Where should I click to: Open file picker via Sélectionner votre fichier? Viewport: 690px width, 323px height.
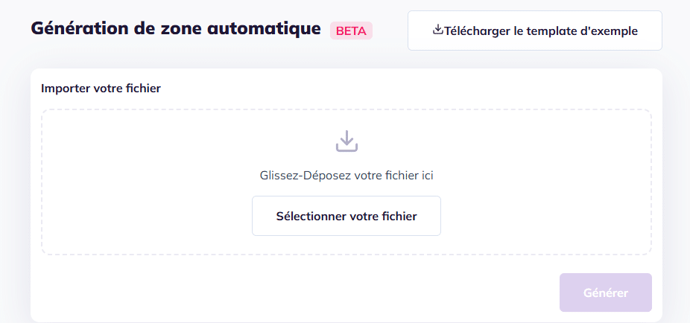(x=346, y=216)
